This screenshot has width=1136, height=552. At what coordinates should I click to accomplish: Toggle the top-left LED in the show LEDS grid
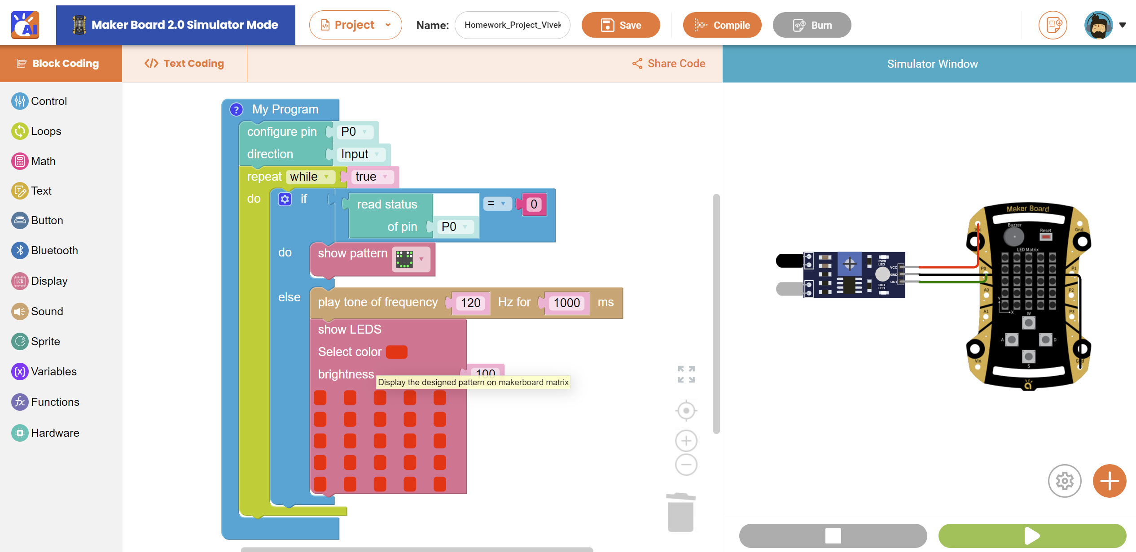pyautogui.click(x=320, y=398)
